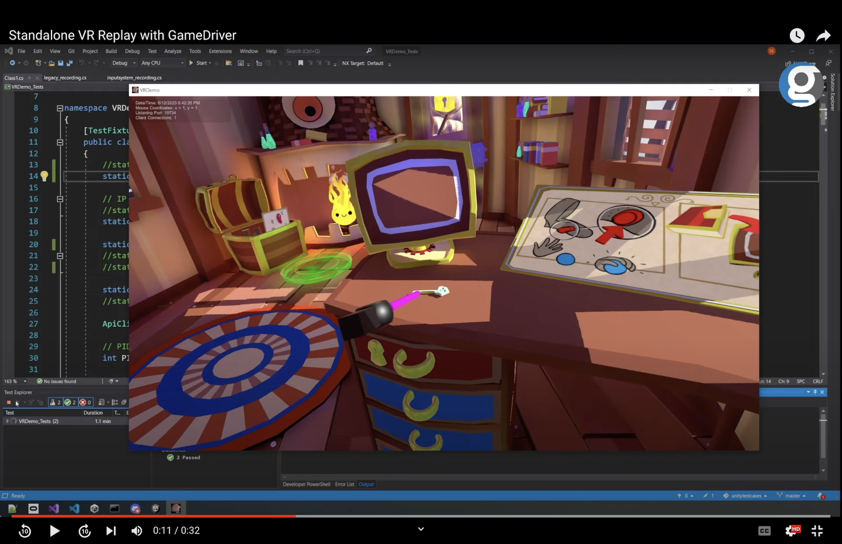
Task: Toggle the passed tests filter
Action: (70, 402)
